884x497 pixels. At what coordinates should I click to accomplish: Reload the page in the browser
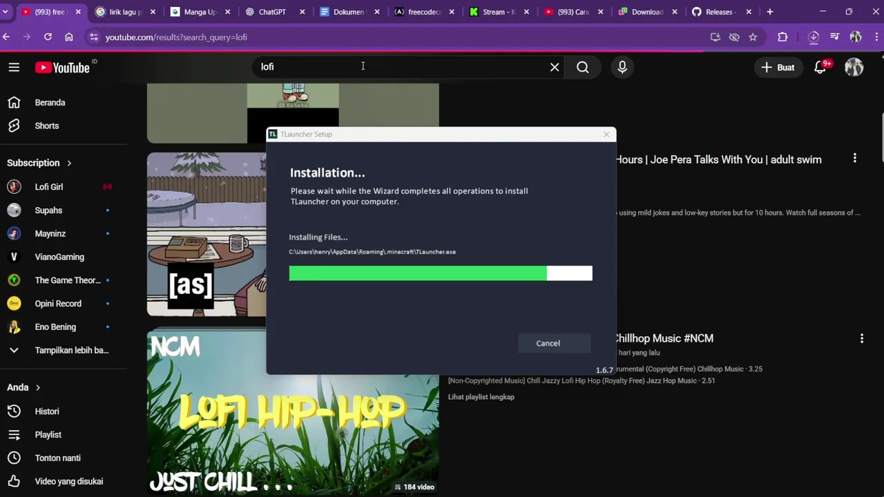pyautogui.click(x=48, y=37)
